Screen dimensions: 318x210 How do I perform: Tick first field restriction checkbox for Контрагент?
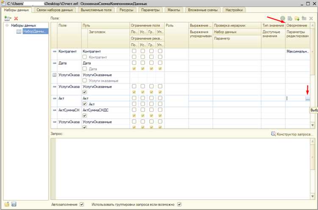(134, 51)
